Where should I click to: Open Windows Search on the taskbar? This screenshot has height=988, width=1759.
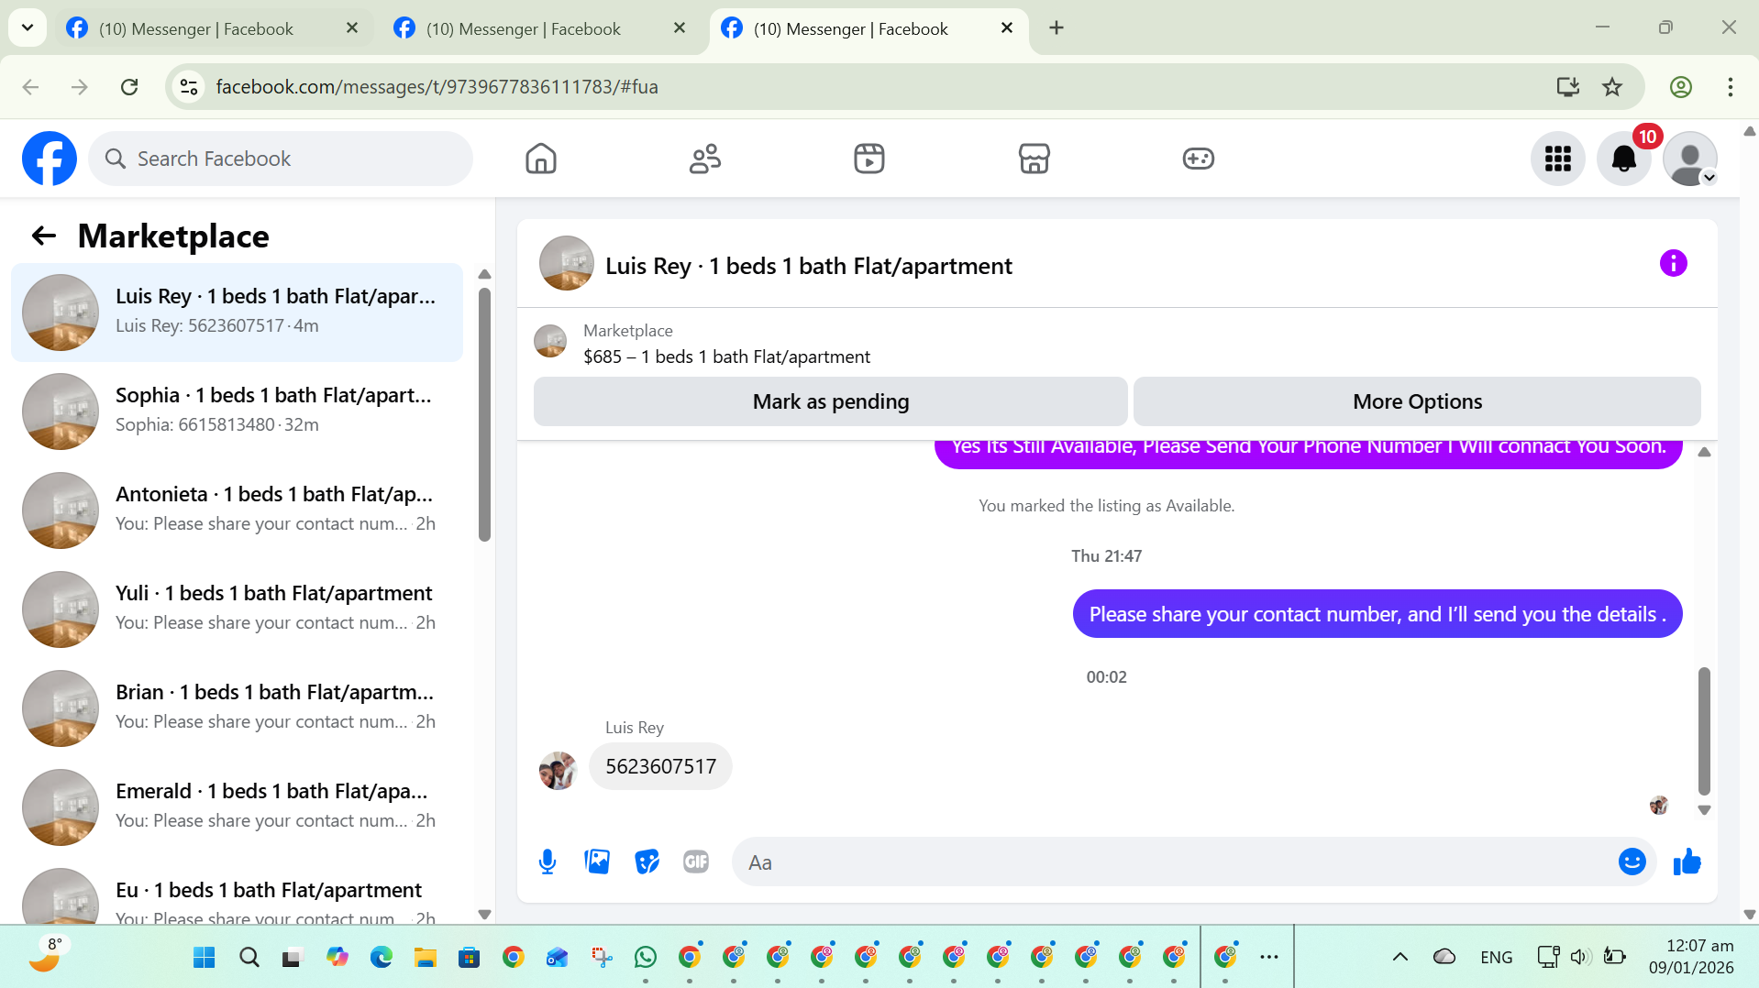[249, 958]
